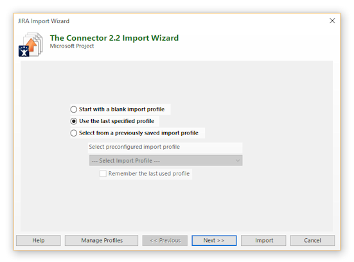This screenshot has width=354, height=262.
Task: Close the JIRA Import Wizard dialog
Action: coord(332,21)
